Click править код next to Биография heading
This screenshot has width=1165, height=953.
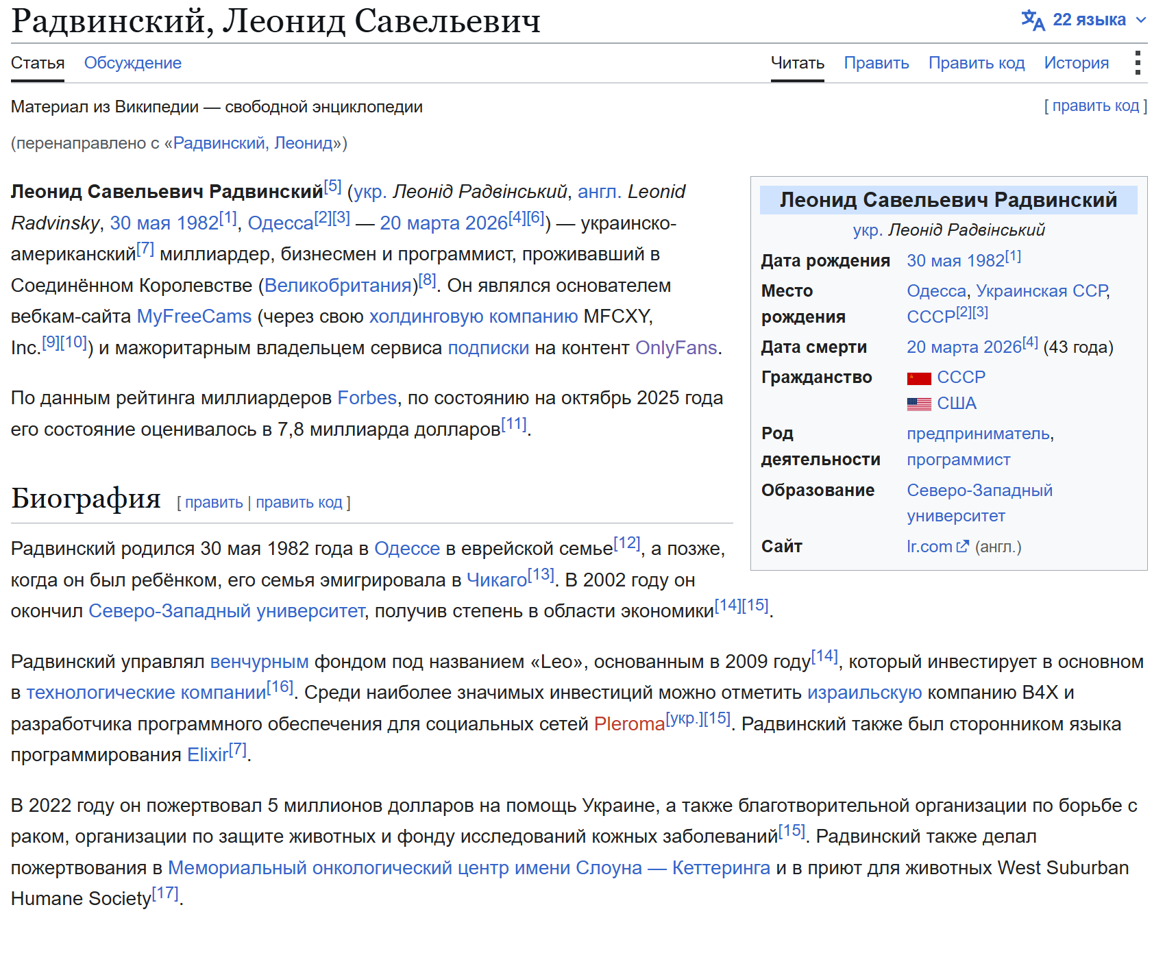click(299, 503)
